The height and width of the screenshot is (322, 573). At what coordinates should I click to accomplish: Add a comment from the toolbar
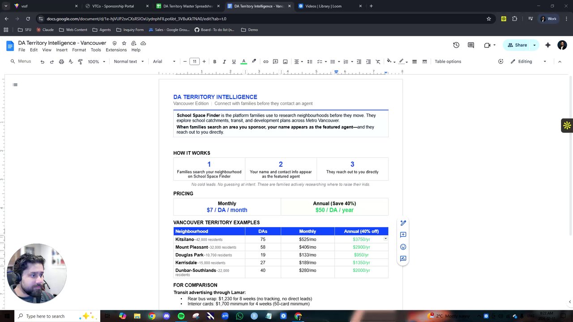pyautogui.click(x=275, y=62)
